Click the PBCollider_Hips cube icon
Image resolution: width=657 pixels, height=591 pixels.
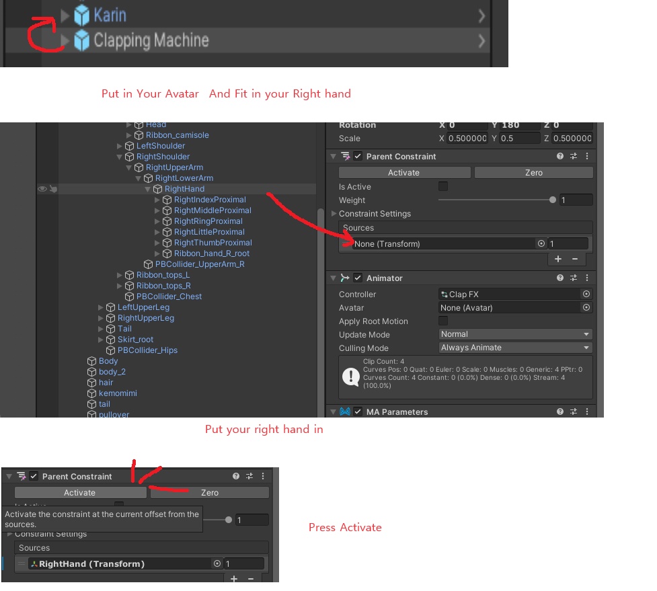(110, 350)
